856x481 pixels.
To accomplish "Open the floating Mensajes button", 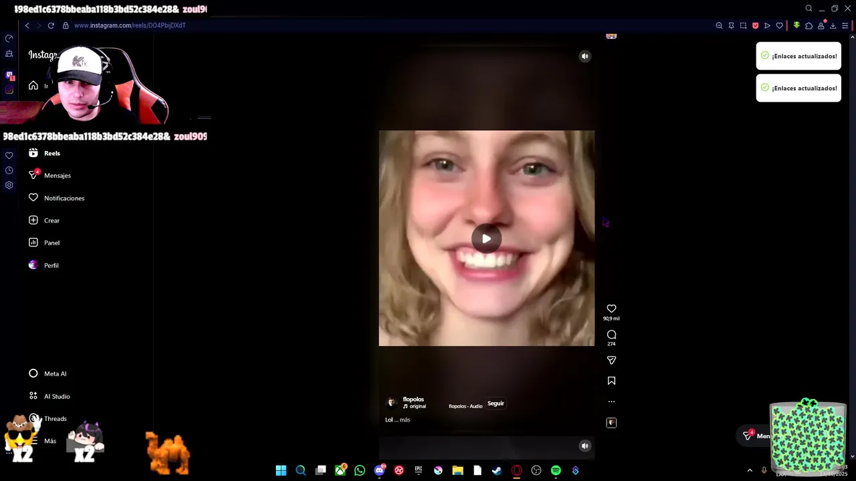I will tap(754, 436).
